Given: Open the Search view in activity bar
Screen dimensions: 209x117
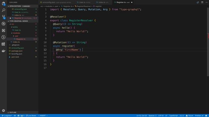Looking at the screenshot, I should 4,10.
